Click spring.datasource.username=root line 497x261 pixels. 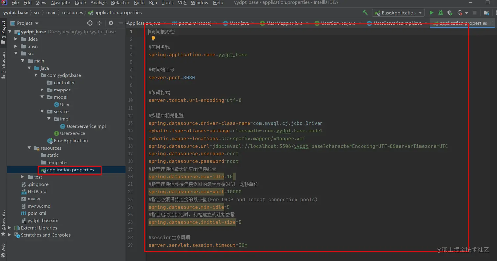click(193, 154)
